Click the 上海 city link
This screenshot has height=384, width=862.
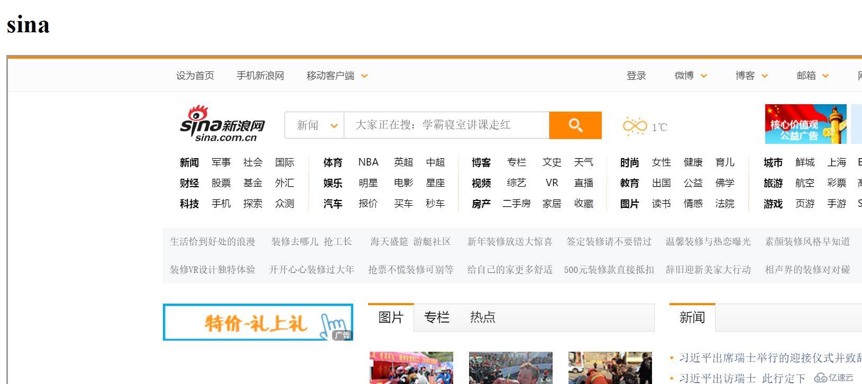click(837, 162)
